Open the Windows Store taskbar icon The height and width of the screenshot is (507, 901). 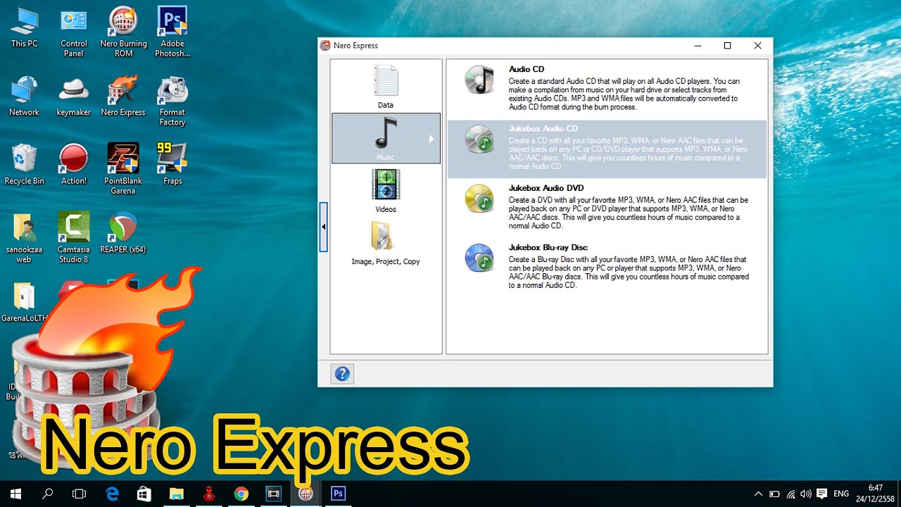(x=144, y=494)
